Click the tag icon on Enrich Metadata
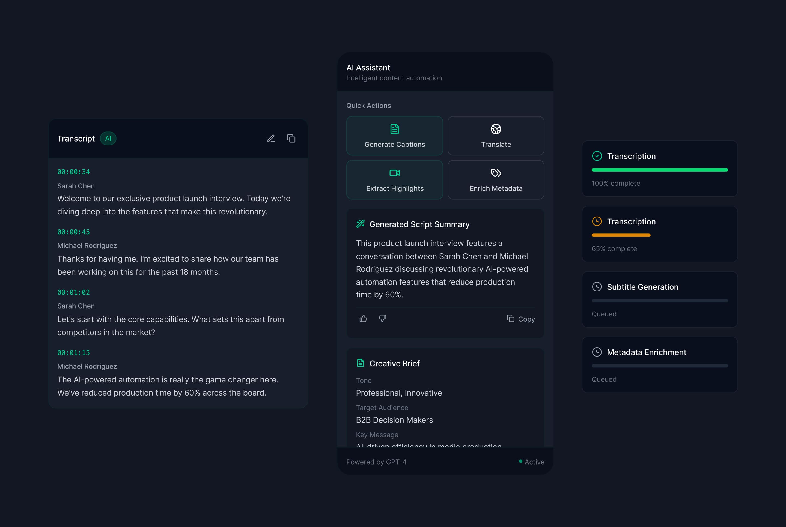 click(496, 173)
